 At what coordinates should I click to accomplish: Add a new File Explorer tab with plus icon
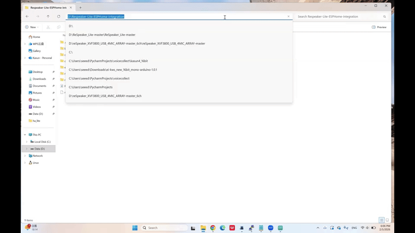tap(80, 7)
